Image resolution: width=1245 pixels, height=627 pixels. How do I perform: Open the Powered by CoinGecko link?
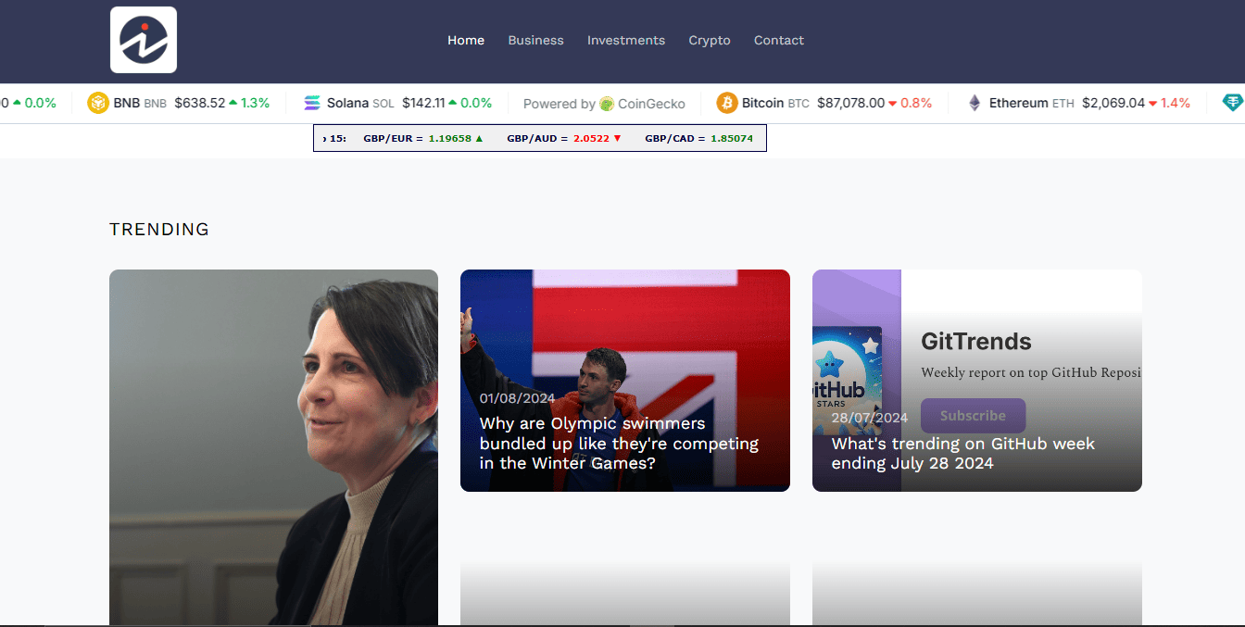pyautogui.click(x=604, y=104)
